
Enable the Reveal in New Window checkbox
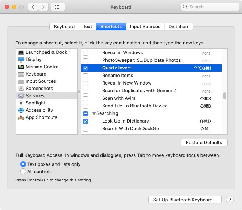tap(85, 83)
